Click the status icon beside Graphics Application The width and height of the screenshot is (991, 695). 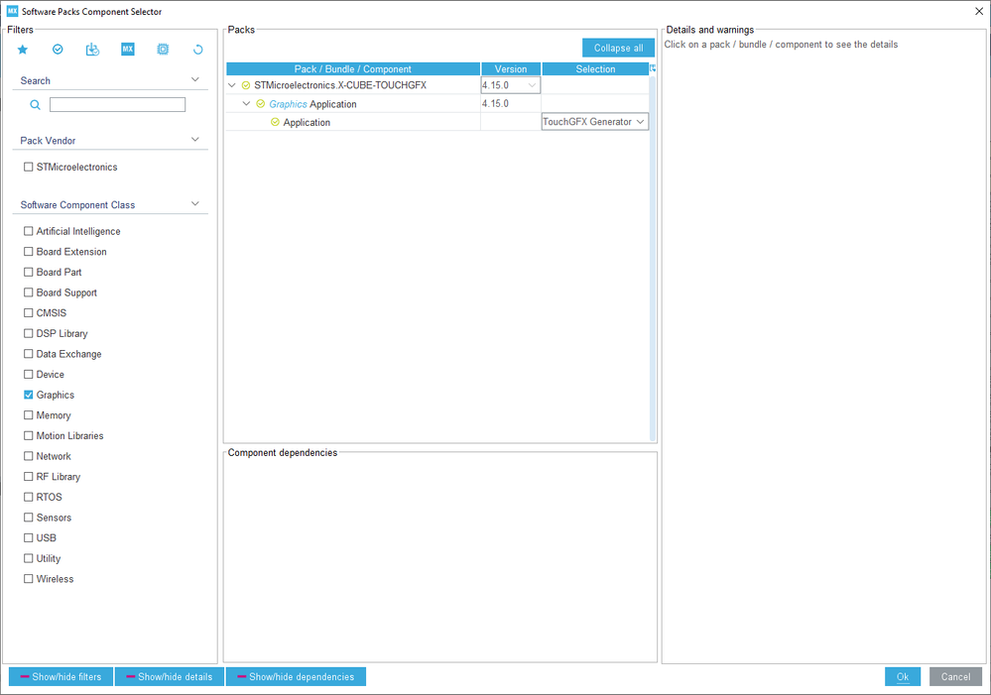tap(260, 104)
